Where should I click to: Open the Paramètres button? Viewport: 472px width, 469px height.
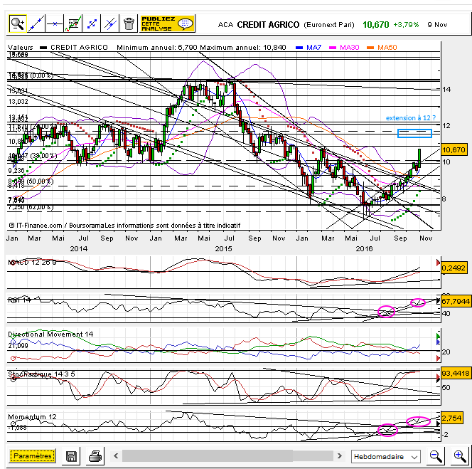tap(32, 456)
